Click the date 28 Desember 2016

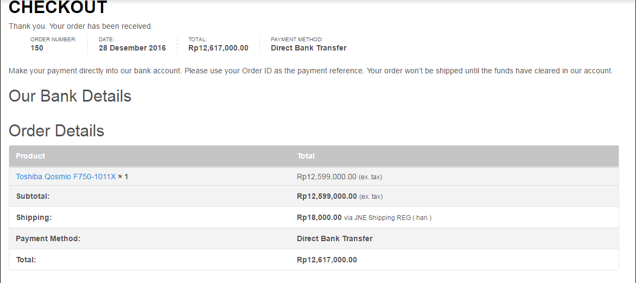pos(132,48)
